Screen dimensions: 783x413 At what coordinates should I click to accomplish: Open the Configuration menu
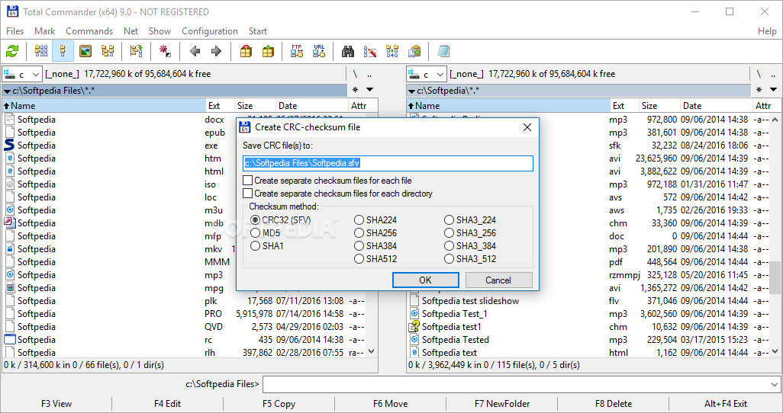coord(210,31)
